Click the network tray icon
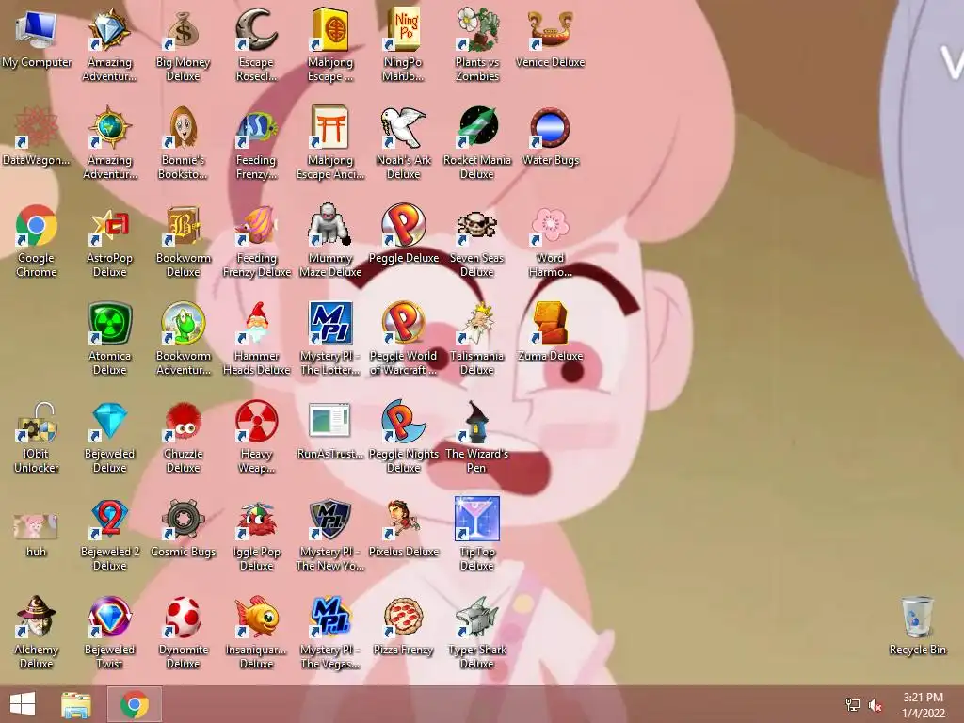The width and height of the screenshot is (964, 723). click(853, 704)
